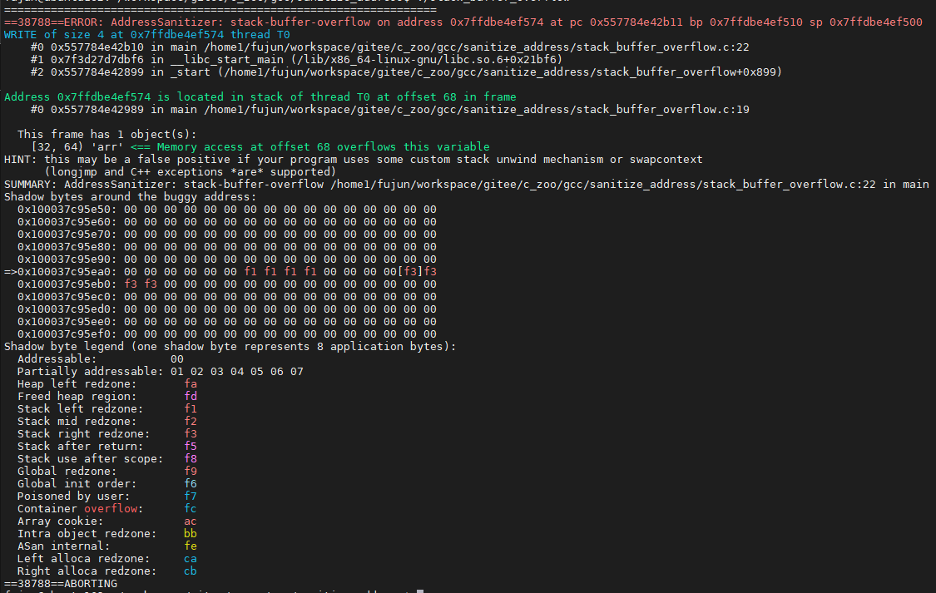Click 'Left alloca redzone:' legend entry
936x593 pixels.
point(83,559)
